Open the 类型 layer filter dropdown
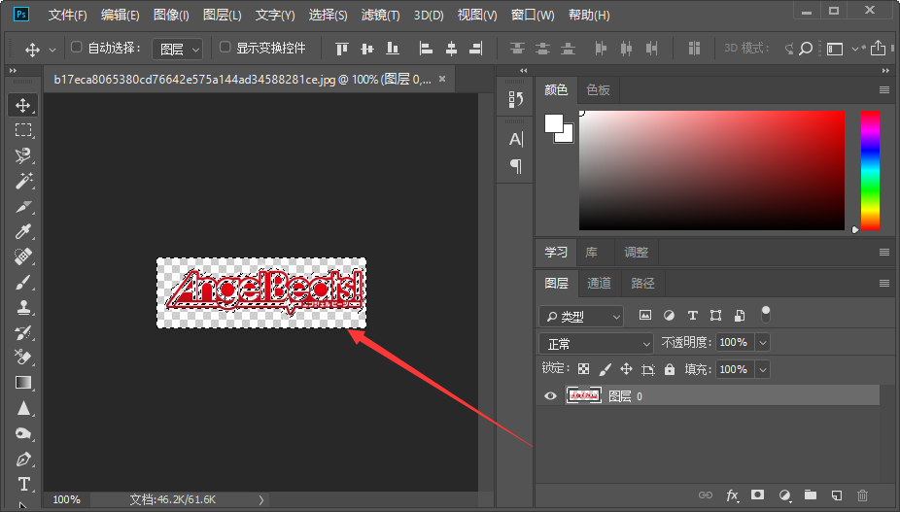900x512 pixels. (581, 317)
